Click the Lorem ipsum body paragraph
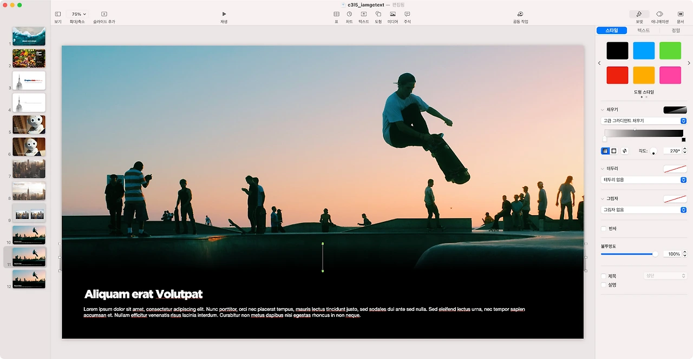This screenshot has height=359, width=693. 304,312
